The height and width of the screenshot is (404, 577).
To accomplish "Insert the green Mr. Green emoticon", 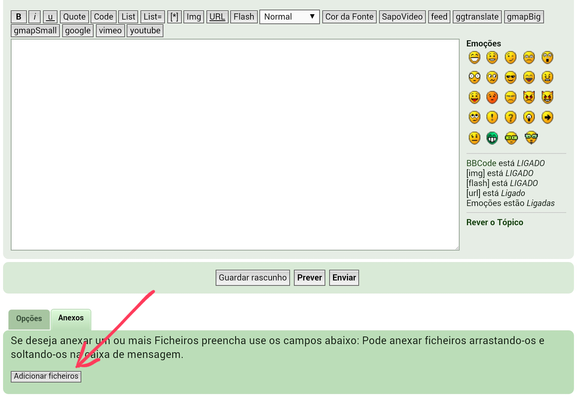I will click(x=492, y=138).
